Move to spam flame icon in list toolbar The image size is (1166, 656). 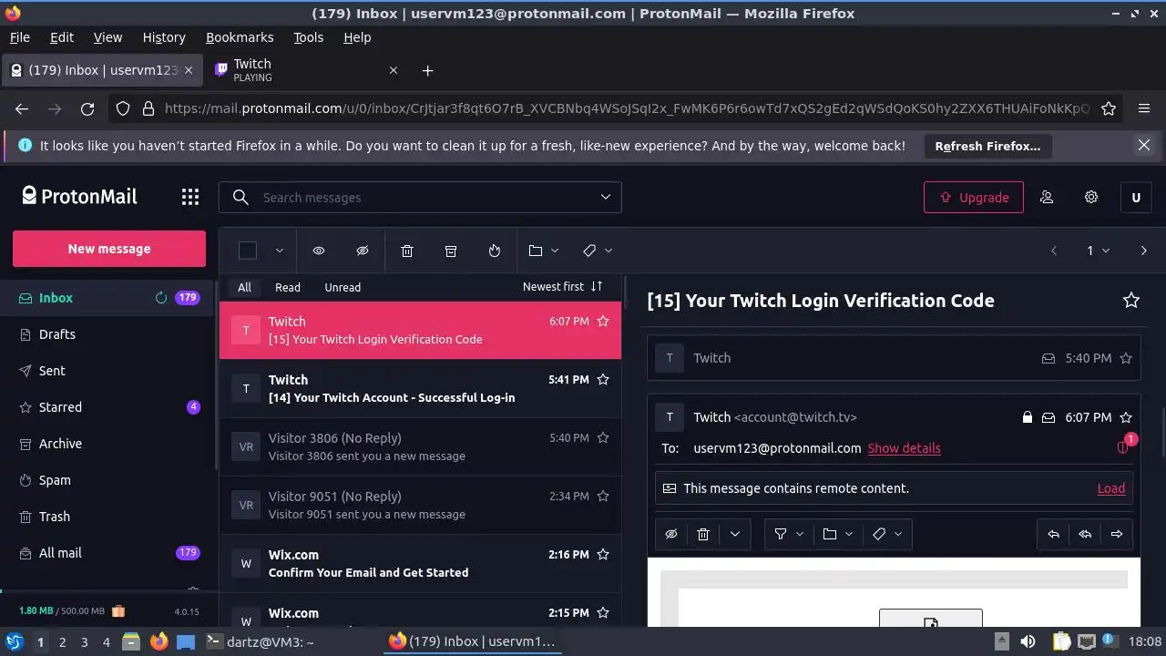tap(495, 251)
